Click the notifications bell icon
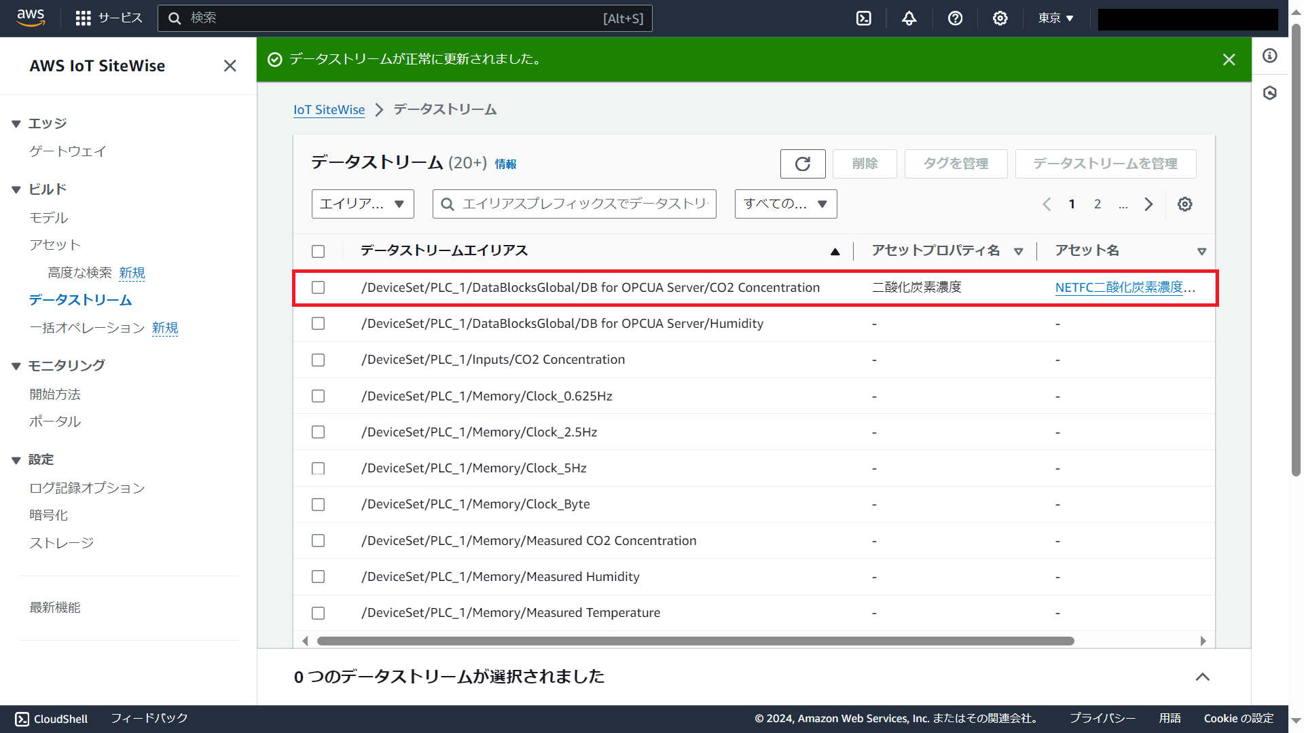This screenshot has width=1304, height=733. (909, 18)
